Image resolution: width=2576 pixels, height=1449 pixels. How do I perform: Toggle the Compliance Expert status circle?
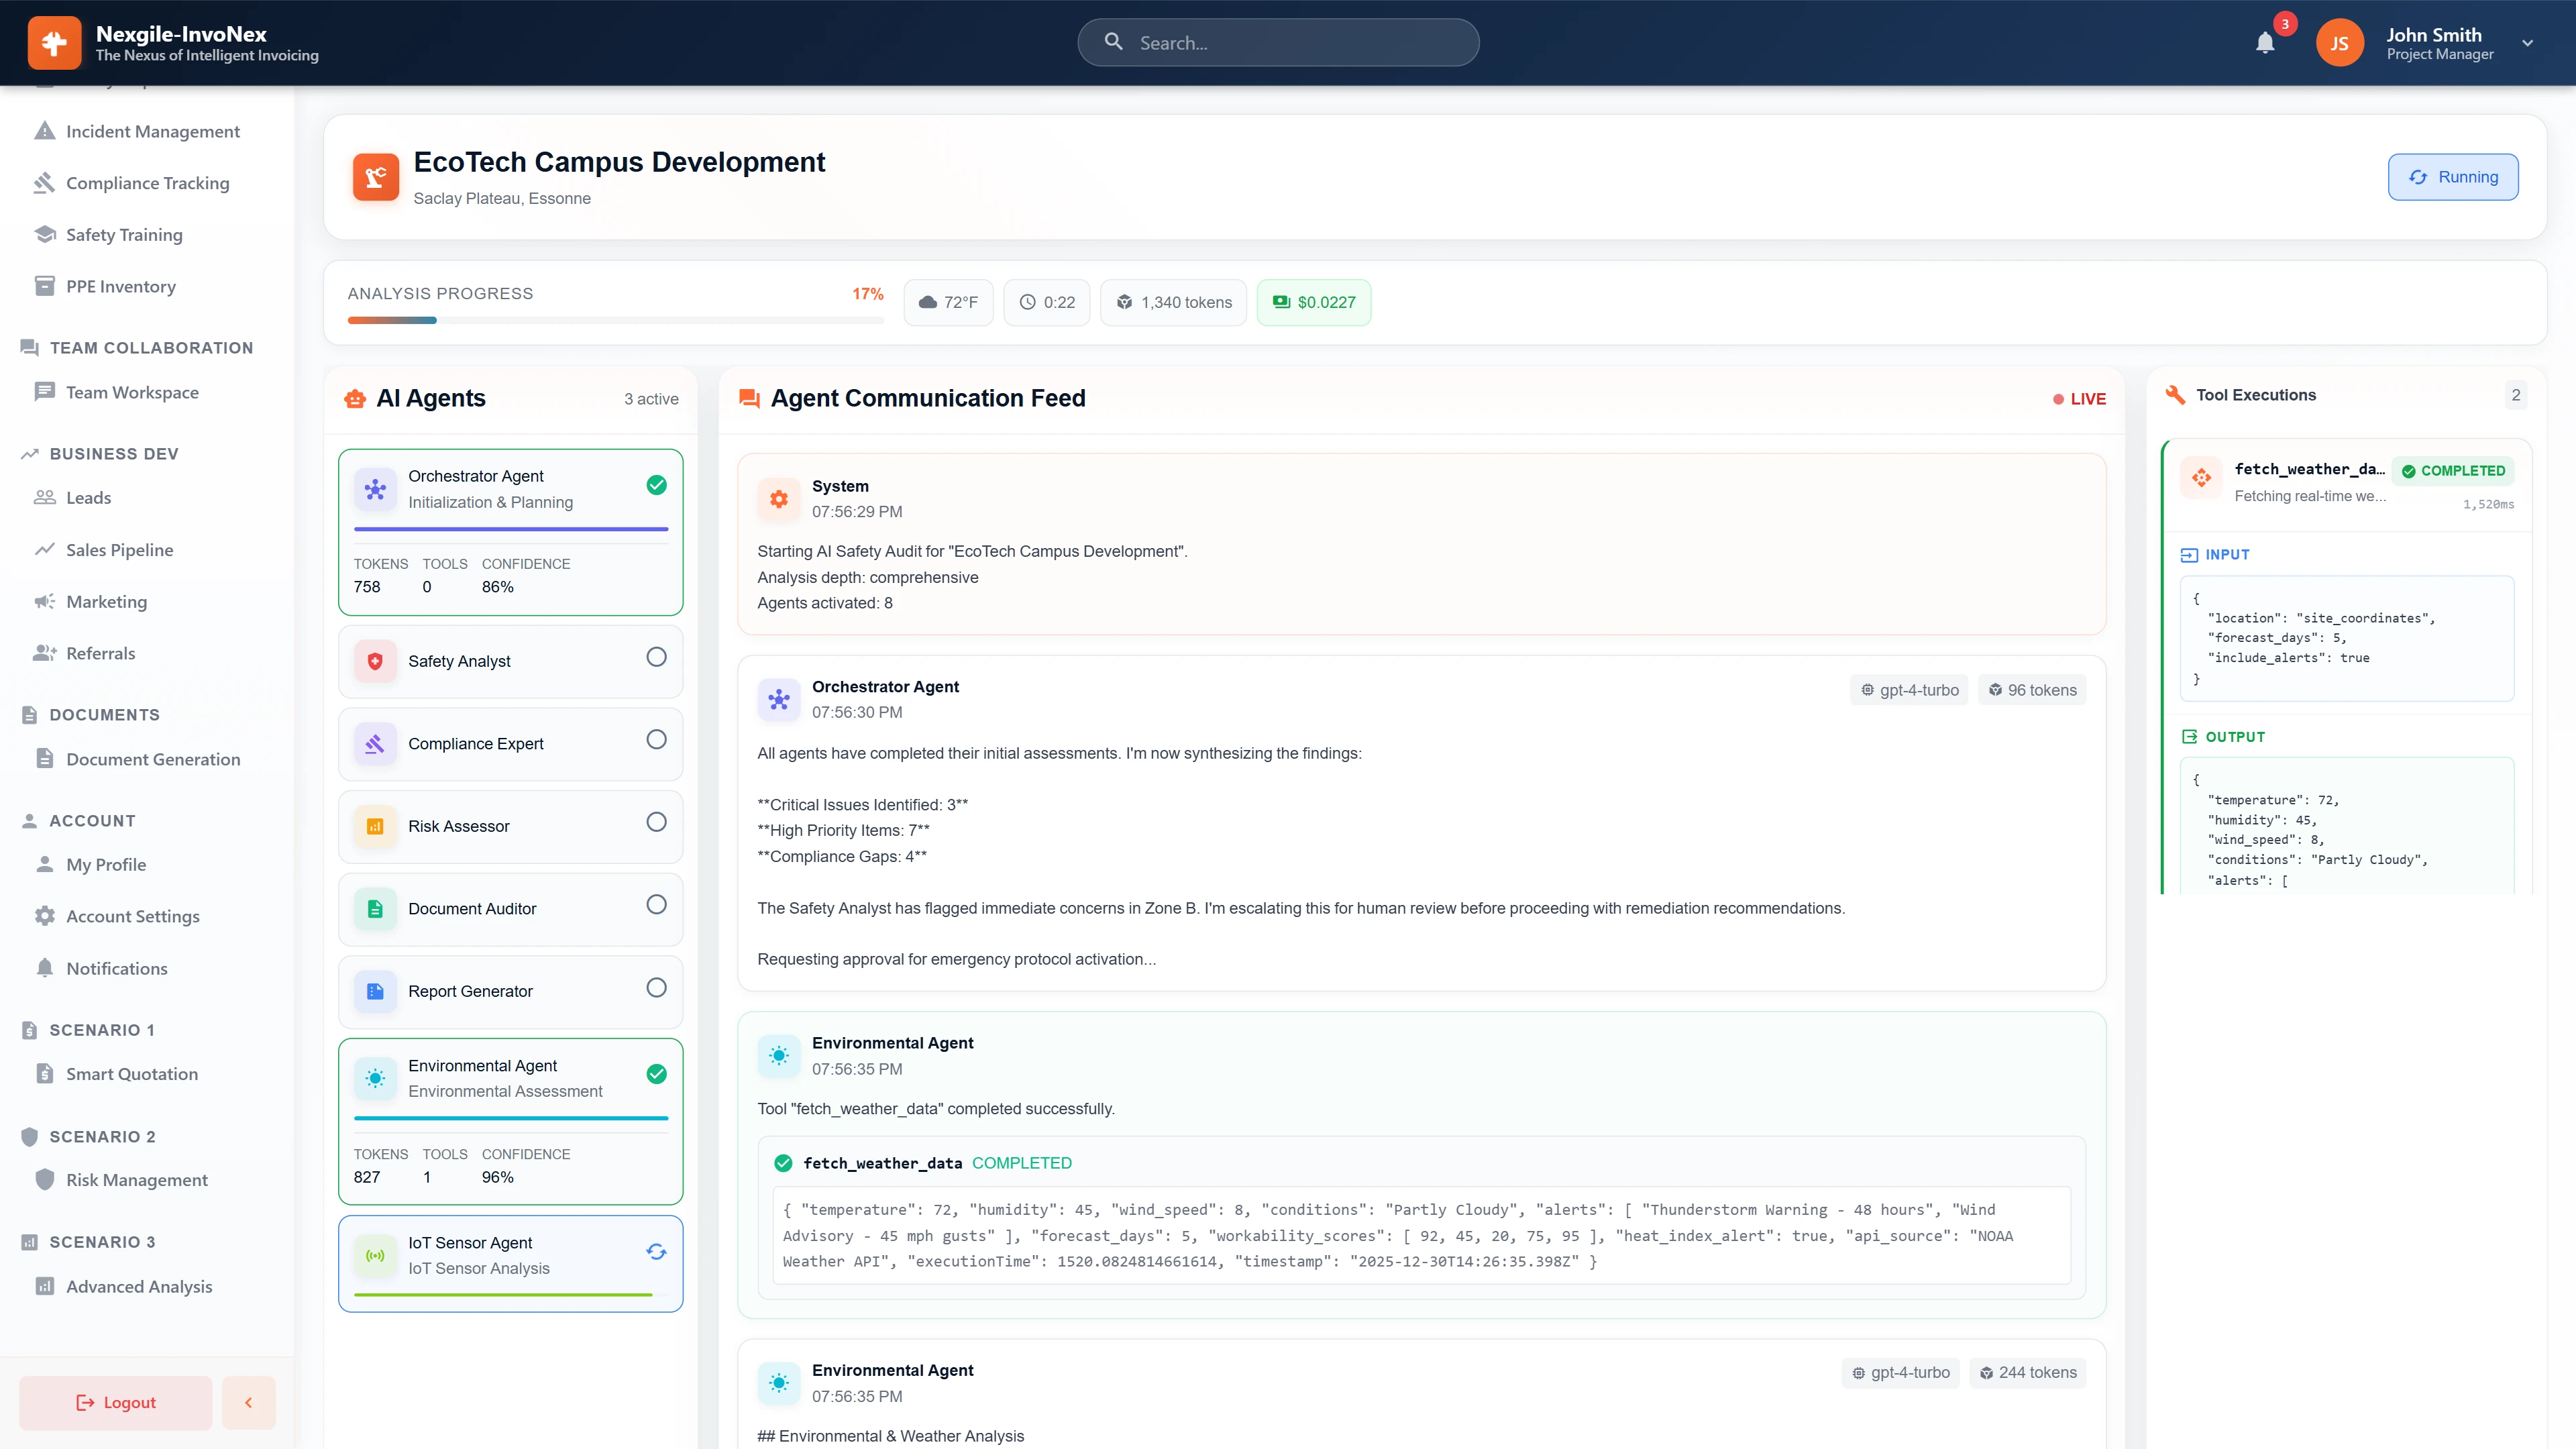click(657, 739)
